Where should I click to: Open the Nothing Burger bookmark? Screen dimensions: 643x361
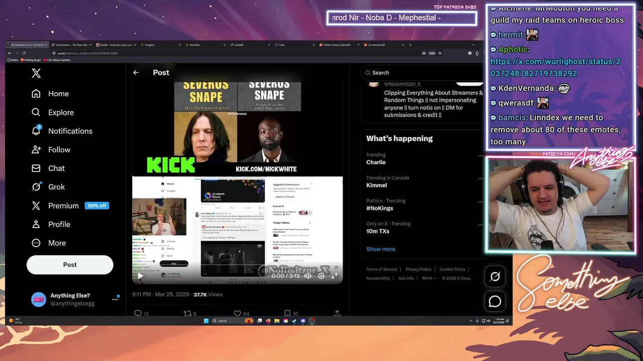tap(31, 60)
